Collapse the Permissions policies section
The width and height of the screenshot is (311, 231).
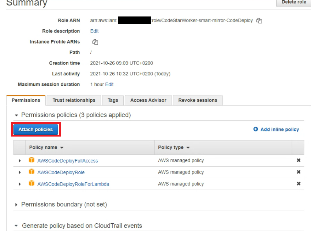[16, 115]
